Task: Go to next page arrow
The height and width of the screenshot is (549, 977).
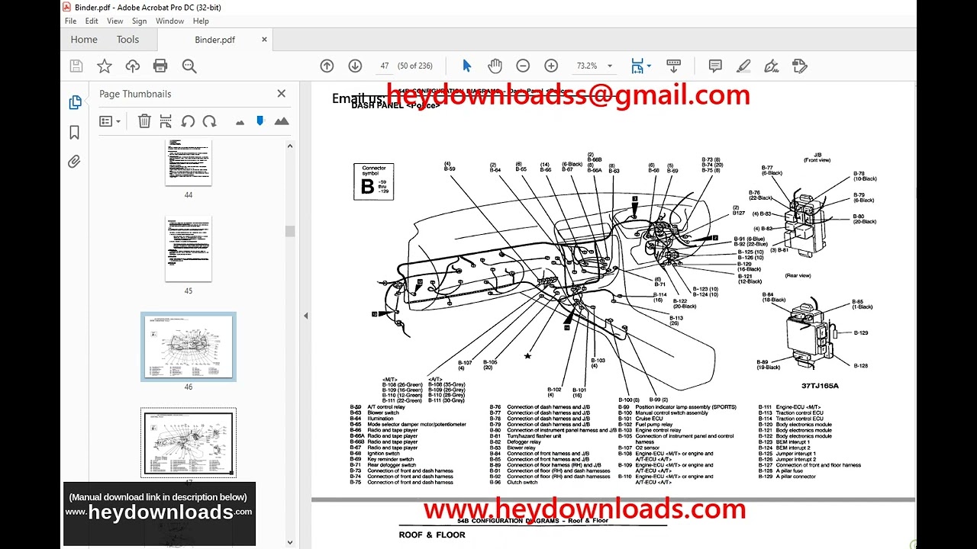Action: (x=355, y=66)
